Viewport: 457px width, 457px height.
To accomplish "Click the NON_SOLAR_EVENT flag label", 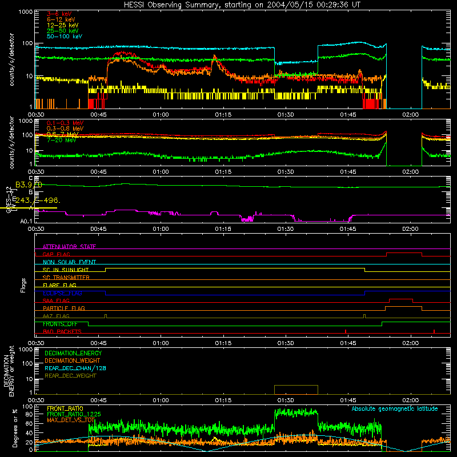I will [x=69, y=262].
